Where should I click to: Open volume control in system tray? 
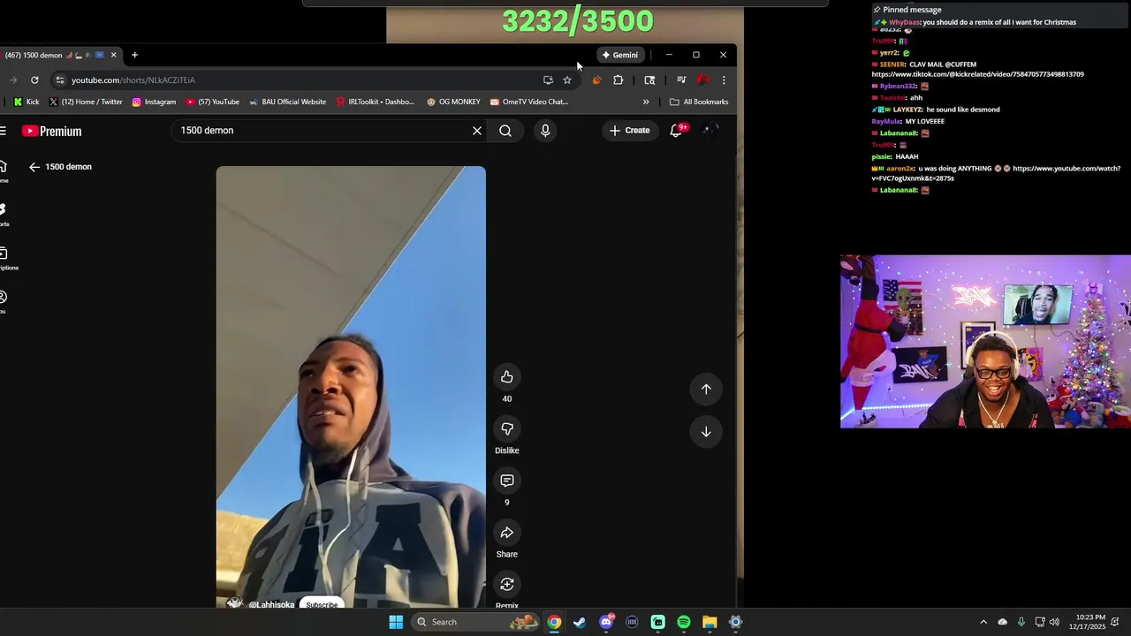pos(1054,622)
